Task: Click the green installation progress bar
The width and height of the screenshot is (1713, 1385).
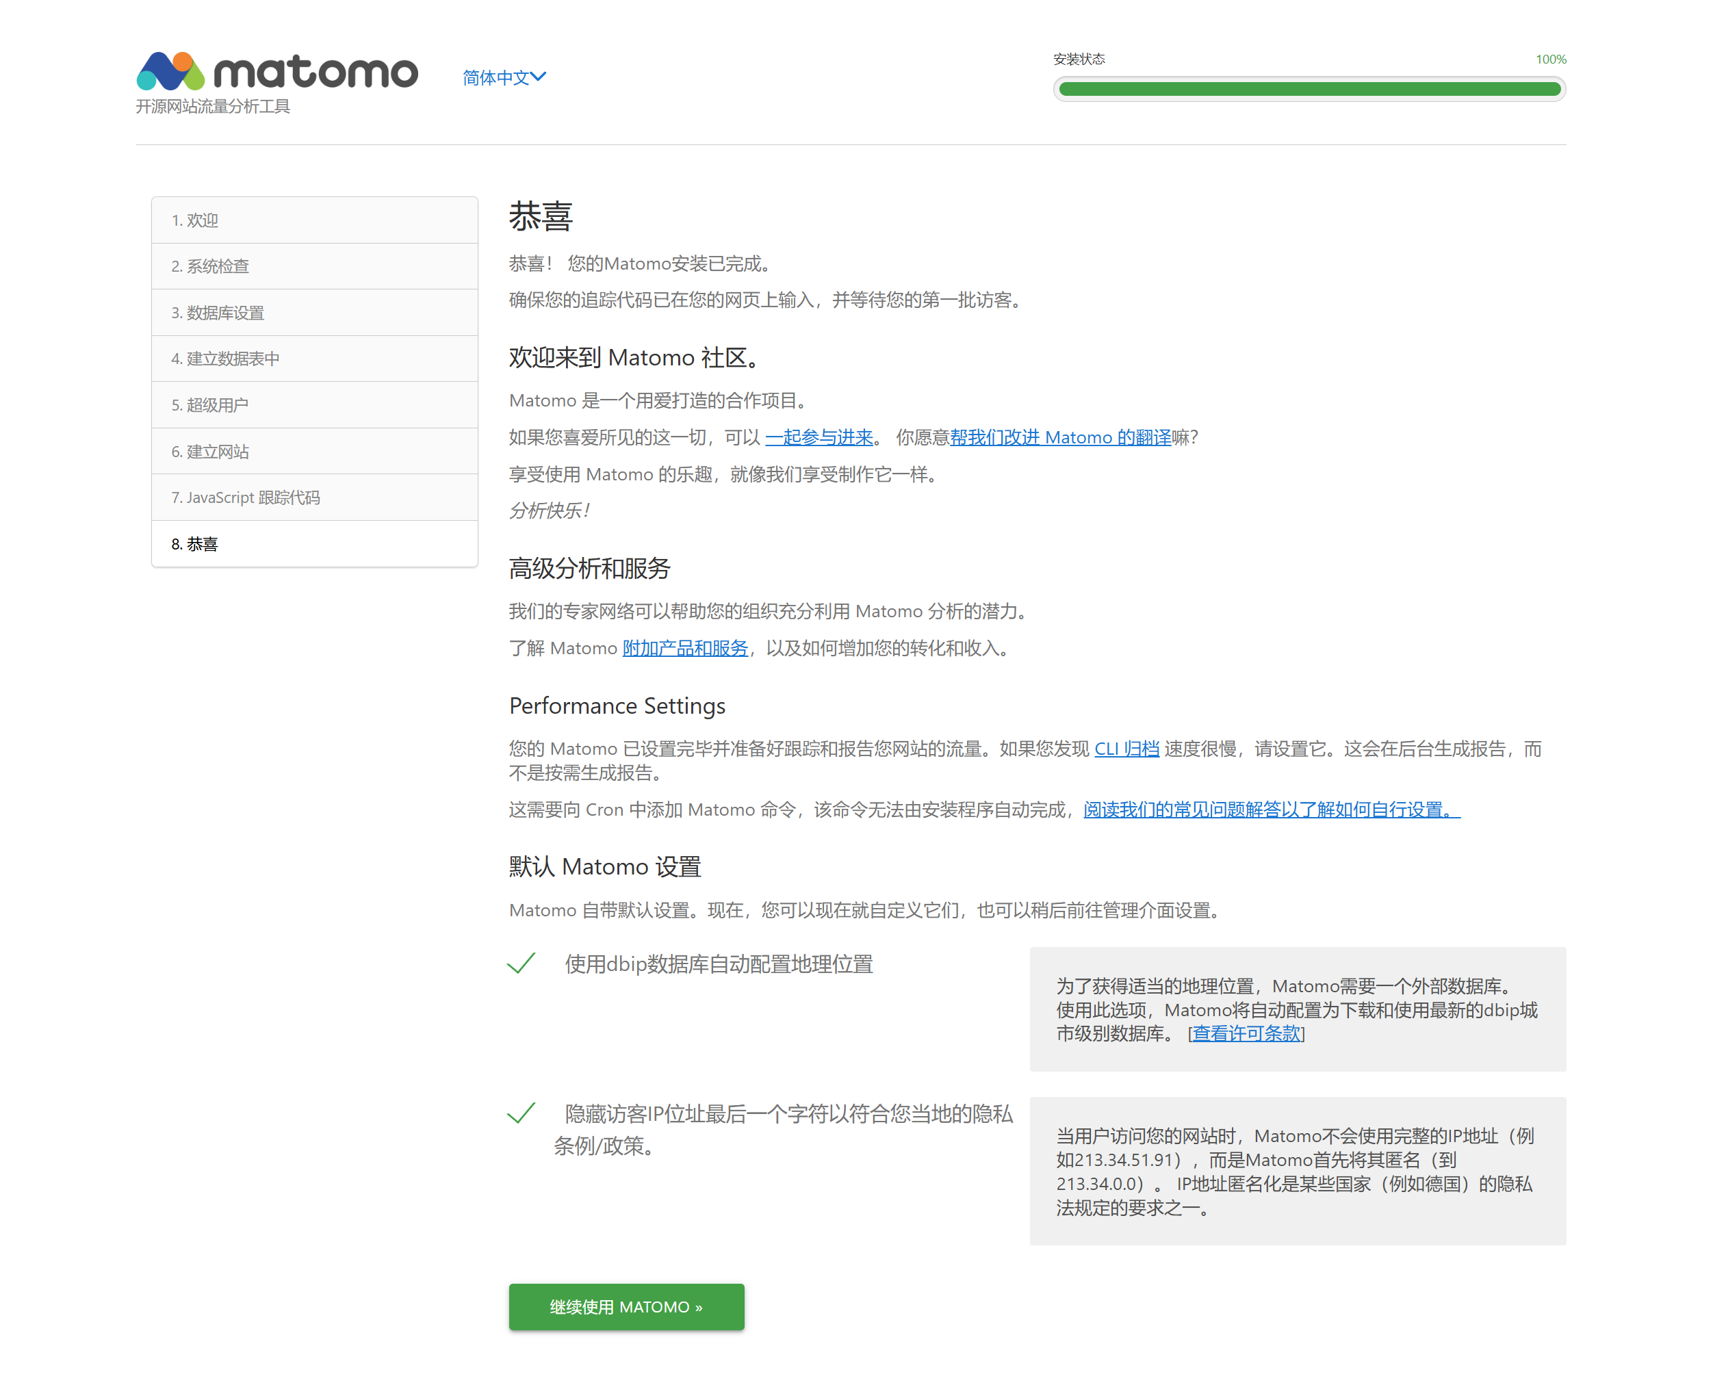Action: 1309,90
